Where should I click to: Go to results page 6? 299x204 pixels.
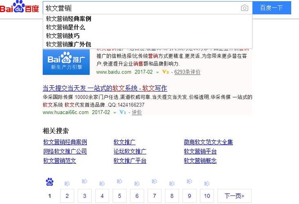(137, 196)
